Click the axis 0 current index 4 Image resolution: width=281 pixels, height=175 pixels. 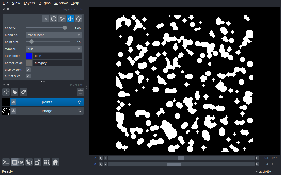pyautogui.click(x=267, y=164)
